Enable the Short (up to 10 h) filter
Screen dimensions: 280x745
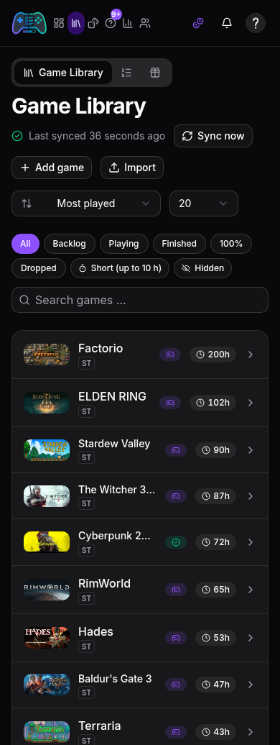click(120, 268)
